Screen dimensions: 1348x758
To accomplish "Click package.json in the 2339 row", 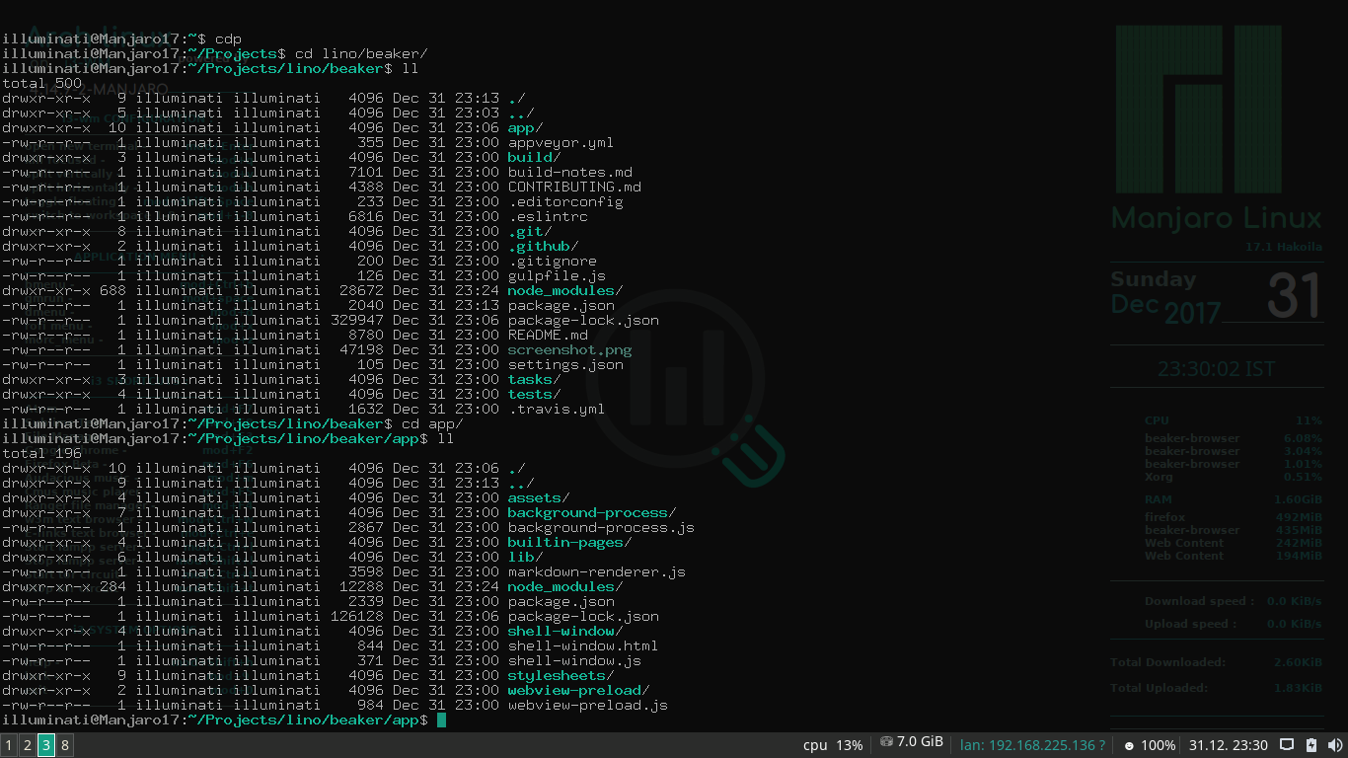I will tap(561, 602).
